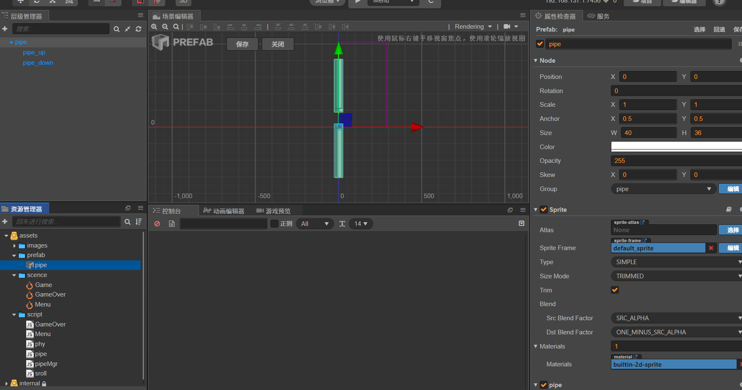Viewport: 742px width, 390px height.
Task: Distribute vertical centers evenly
Action: tap(291, 27)
